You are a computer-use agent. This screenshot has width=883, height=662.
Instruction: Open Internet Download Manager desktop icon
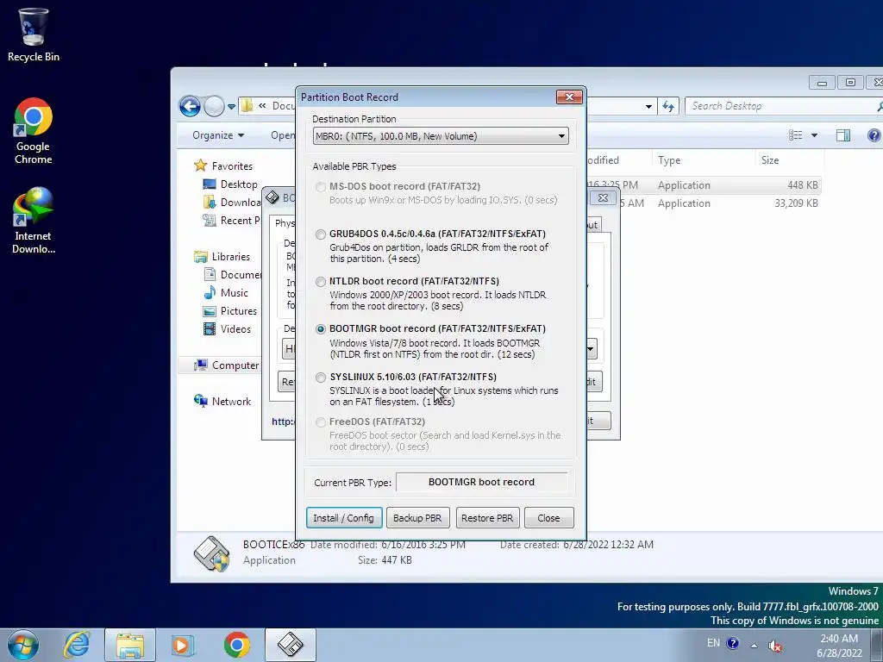[x=34, y=221]
